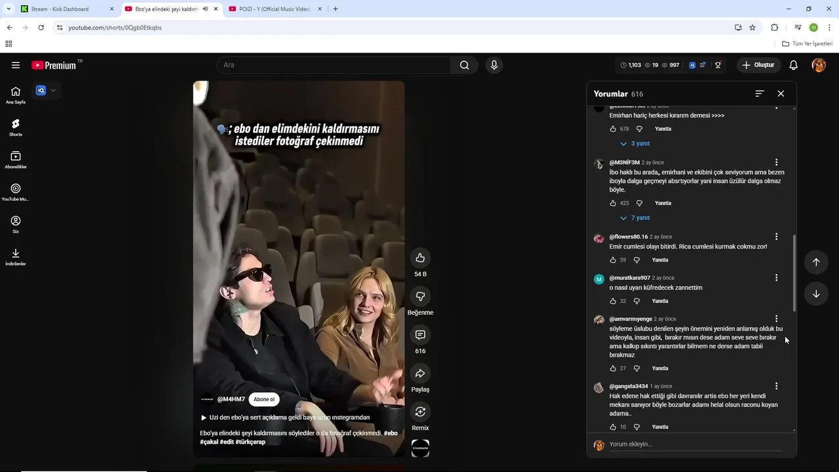Screen dimensions: 839x472
Task: Expand the 7 yanıt replies
Action: pos(635,218)
